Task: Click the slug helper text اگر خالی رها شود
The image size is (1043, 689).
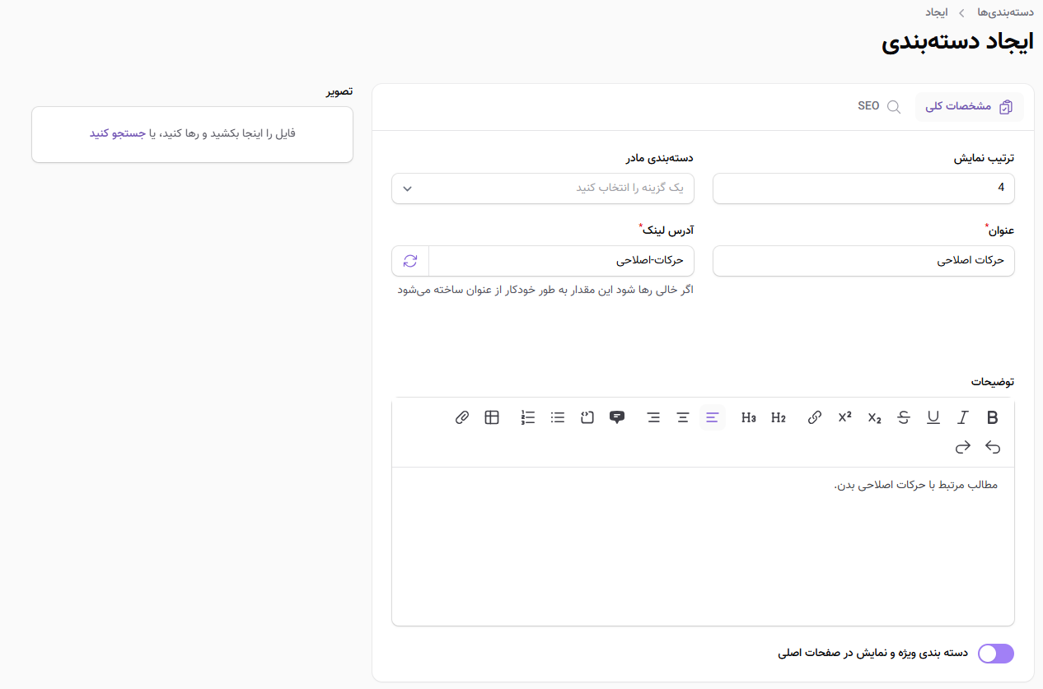Action: [545, 291]
